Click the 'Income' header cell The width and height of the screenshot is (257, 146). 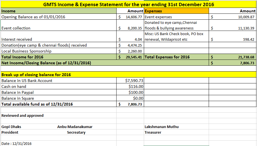[58, 11]
